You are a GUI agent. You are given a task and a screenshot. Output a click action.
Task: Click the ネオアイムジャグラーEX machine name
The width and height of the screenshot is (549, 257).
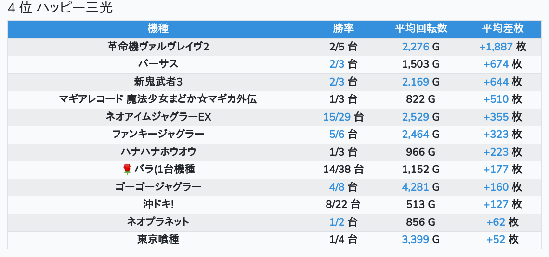(x=158, y=117)
